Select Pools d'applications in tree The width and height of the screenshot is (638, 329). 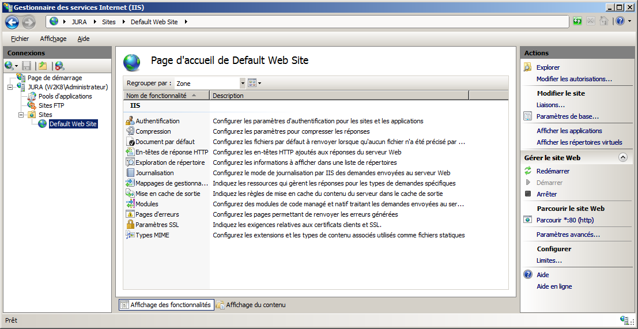coord(65,96)
